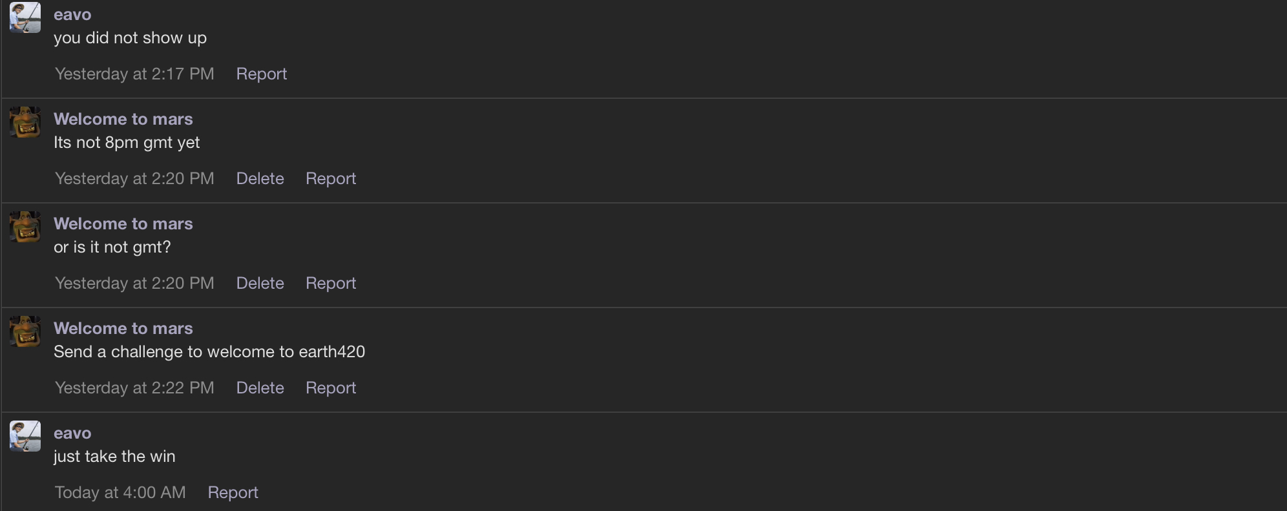1287x511 pixels.
Task: Delete the 'Send a challenge to welcome' message
Action: (x=260, y=388)
